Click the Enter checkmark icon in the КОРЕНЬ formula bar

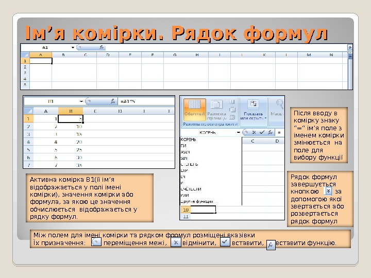(262, 132)
